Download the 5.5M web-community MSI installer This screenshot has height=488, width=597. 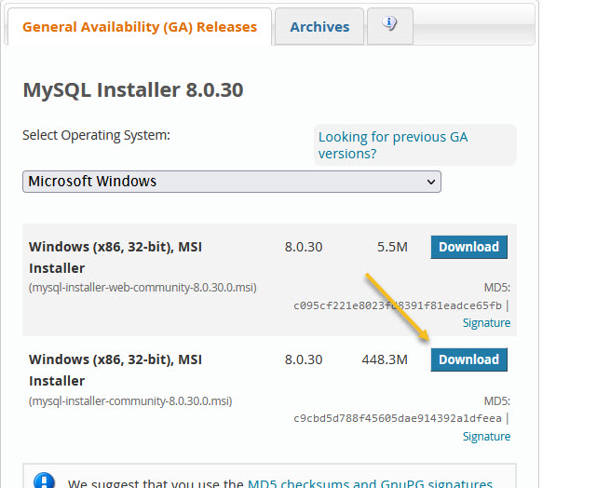coord(468,247)
